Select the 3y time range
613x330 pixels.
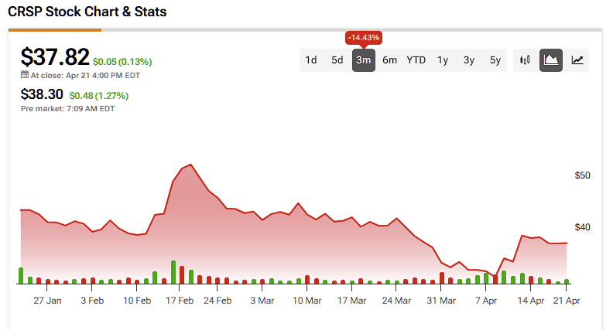tap(469, 60)
